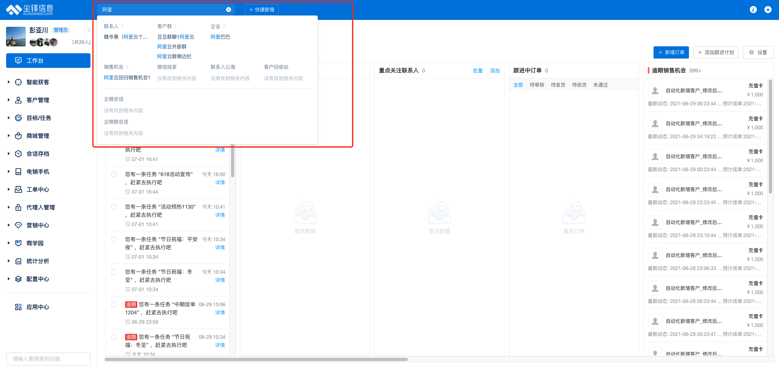This screenshot has width=779, height=368.
Task: Open the 设置 settings button
Action: pos(758,52)
